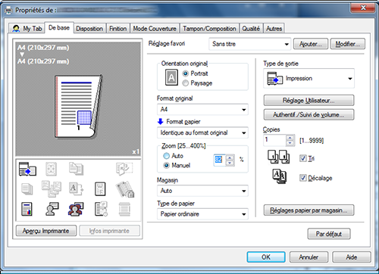Open the Magasin Auto dropdown

coord(202,191)
